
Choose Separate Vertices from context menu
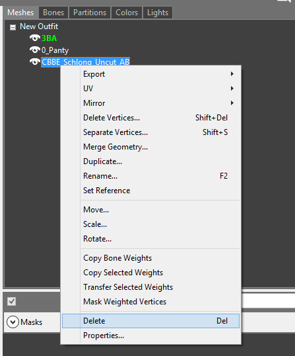click(x=150, y=132)
